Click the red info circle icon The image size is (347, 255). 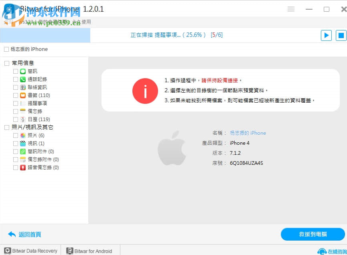145,91
